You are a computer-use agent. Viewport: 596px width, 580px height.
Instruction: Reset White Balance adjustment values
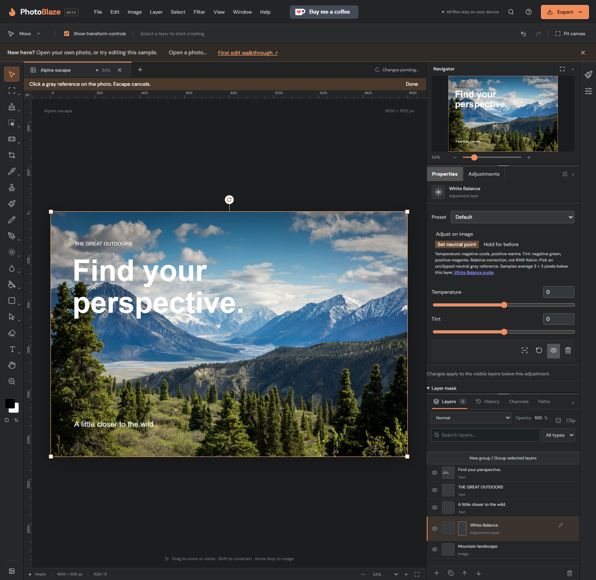point(539,350)
